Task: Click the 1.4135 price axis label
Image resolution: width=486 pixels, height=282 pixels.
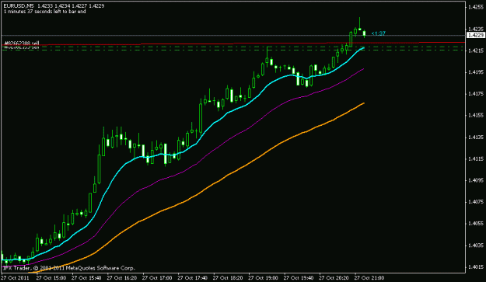Action: 477,137
